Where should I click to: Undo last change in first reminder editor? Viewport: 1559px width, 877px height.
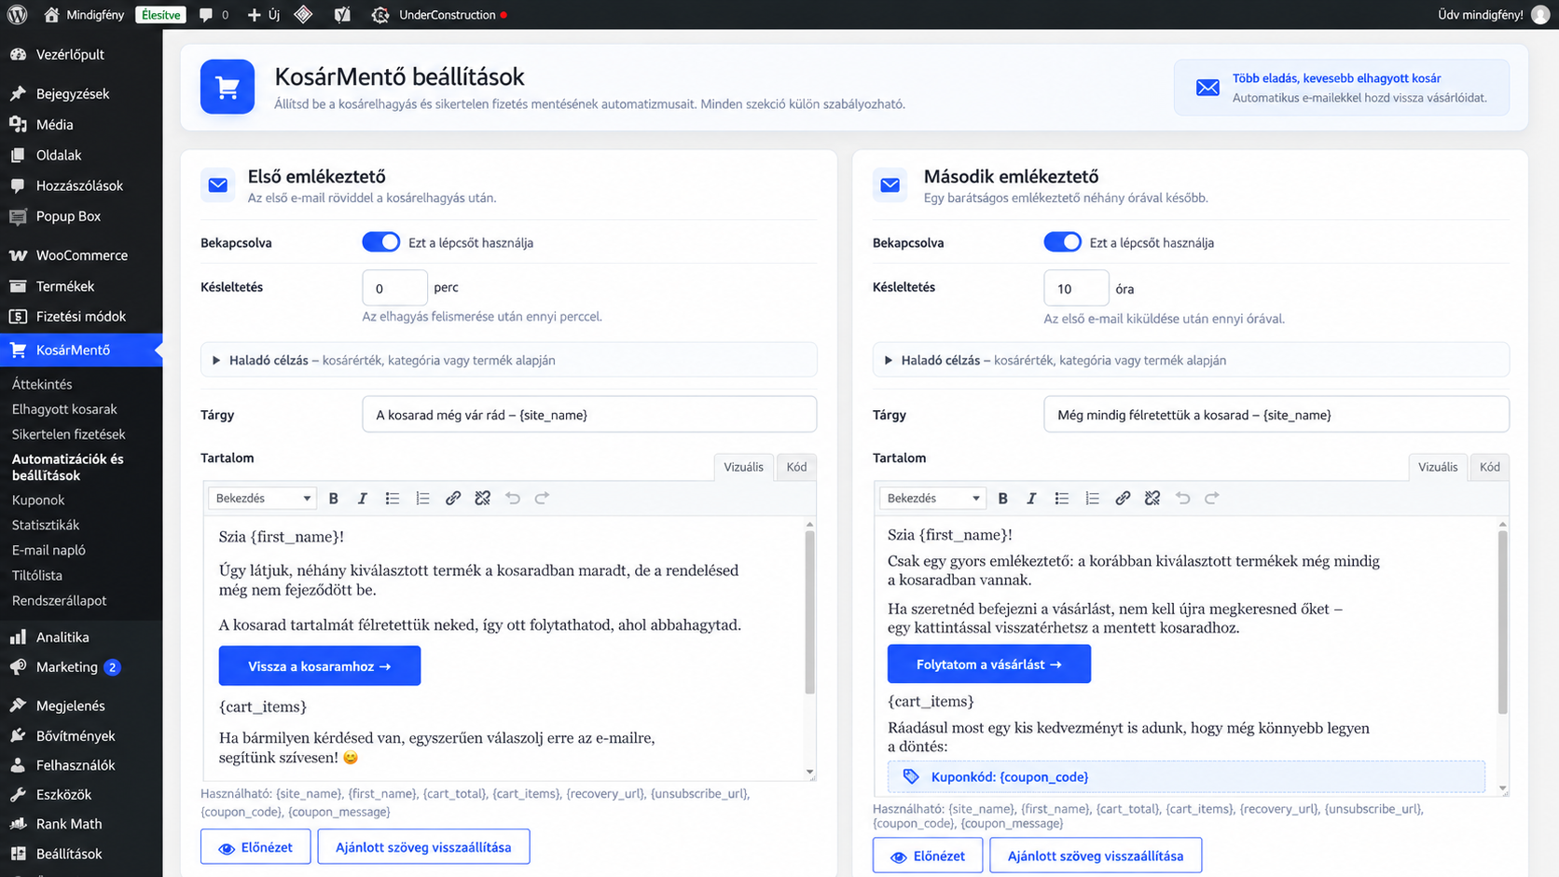coord(512,499)
